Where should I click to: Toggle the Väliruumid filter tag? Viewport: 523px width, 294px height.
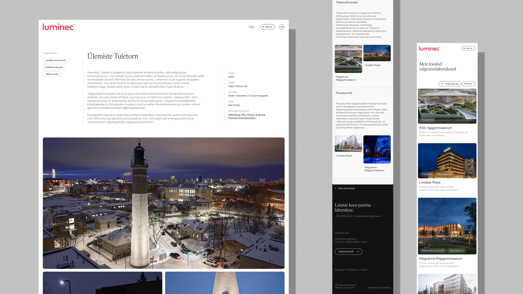(52, 74)
